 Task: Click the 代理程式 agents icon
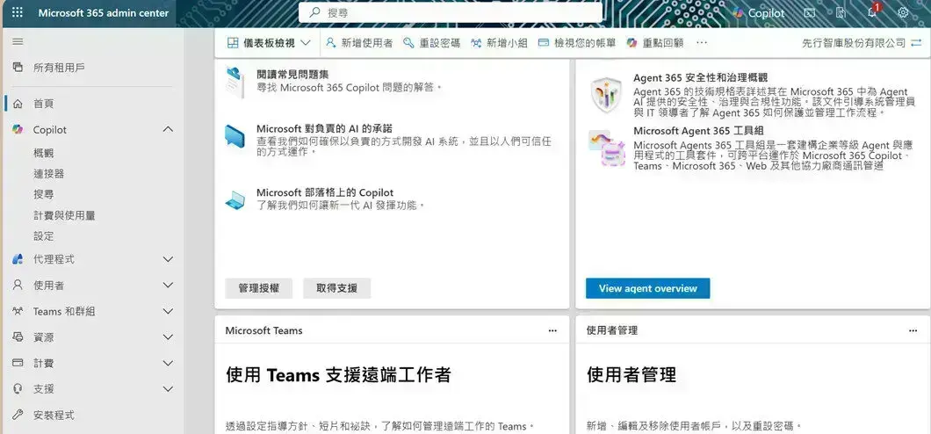coord(18,259)
